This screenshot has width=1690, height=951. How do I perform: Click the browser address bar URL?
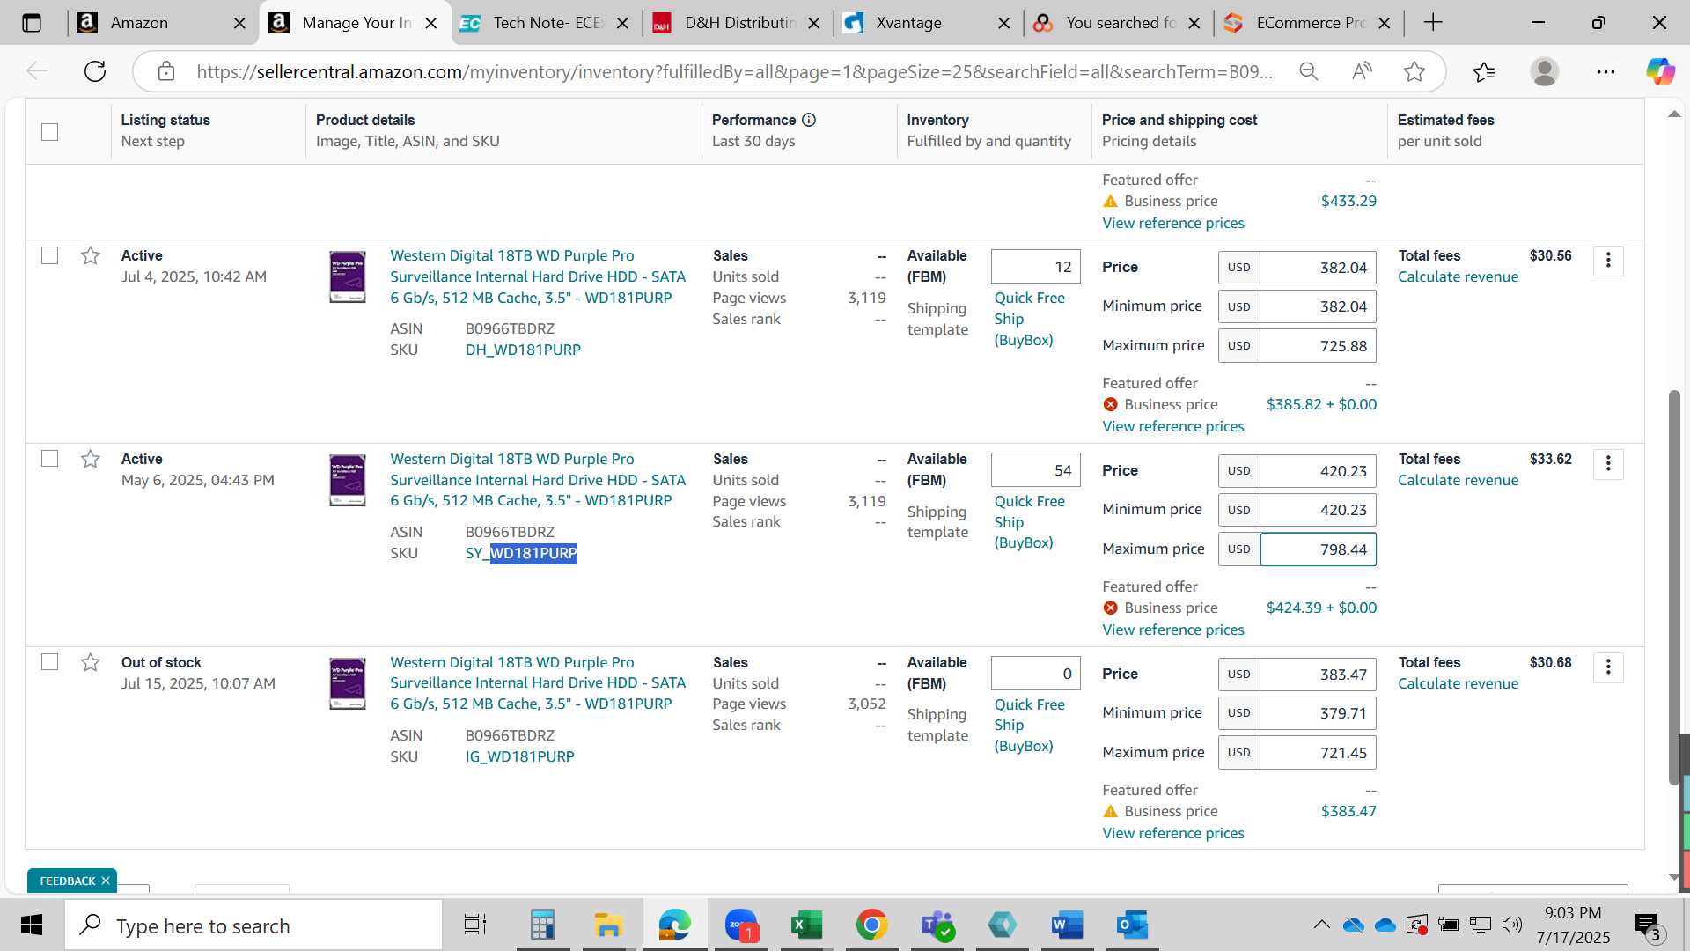pos(734,71)
